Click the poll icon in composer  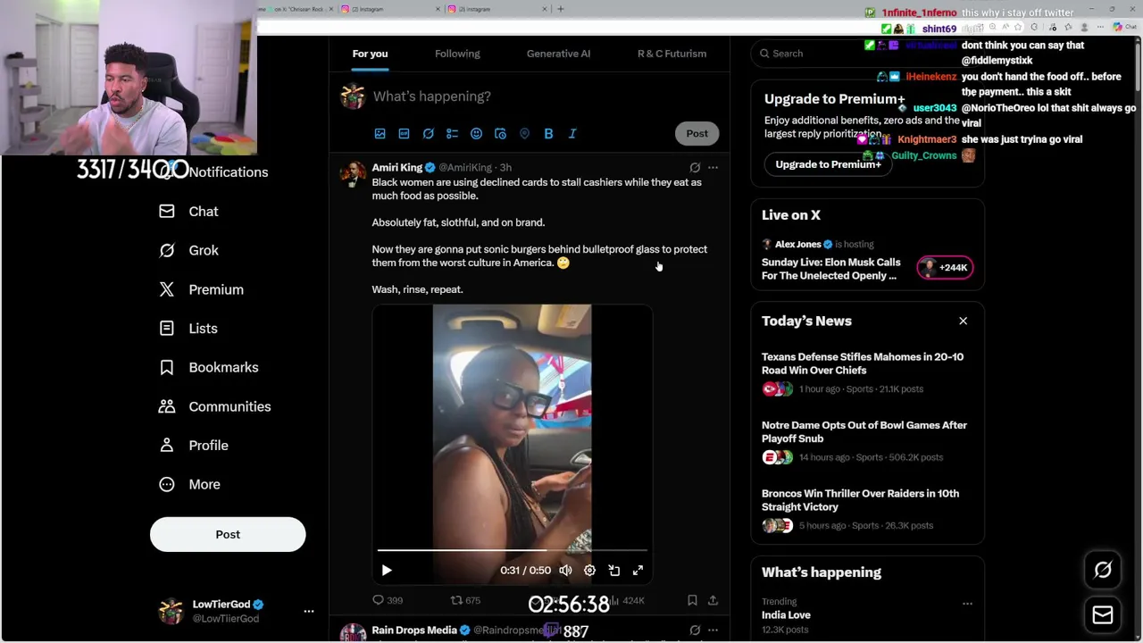coord(452,134)
